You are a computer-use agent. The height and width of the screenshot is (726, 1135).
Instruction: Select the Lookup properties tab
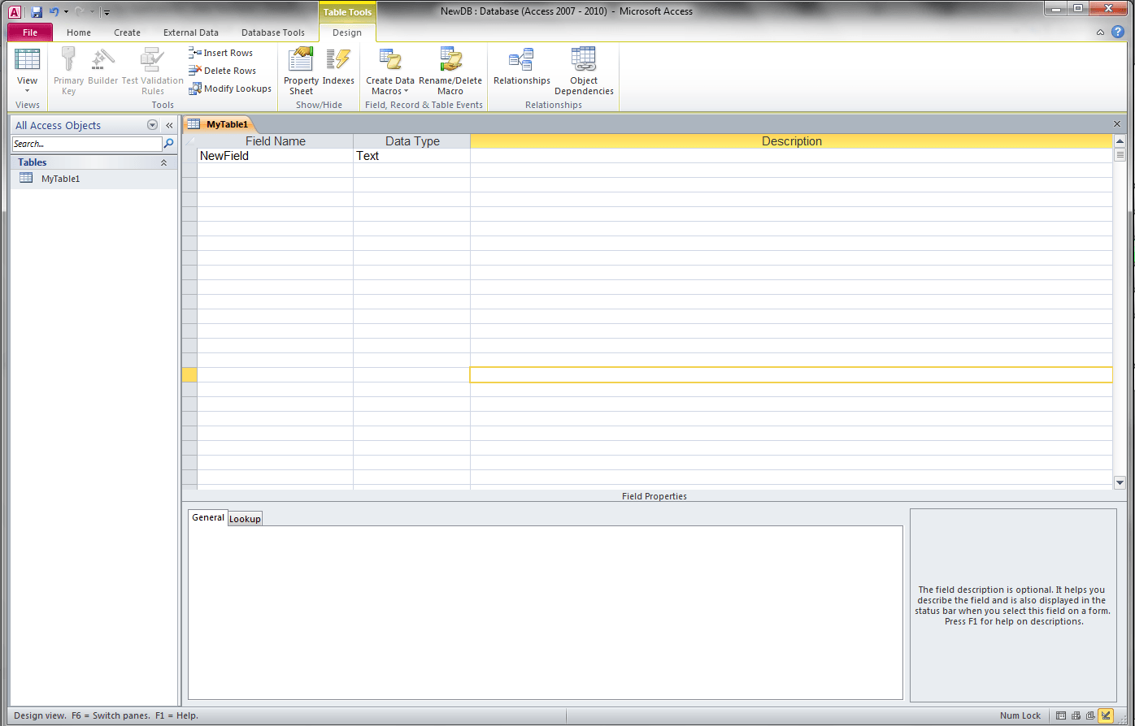click(x=245, y=519)
